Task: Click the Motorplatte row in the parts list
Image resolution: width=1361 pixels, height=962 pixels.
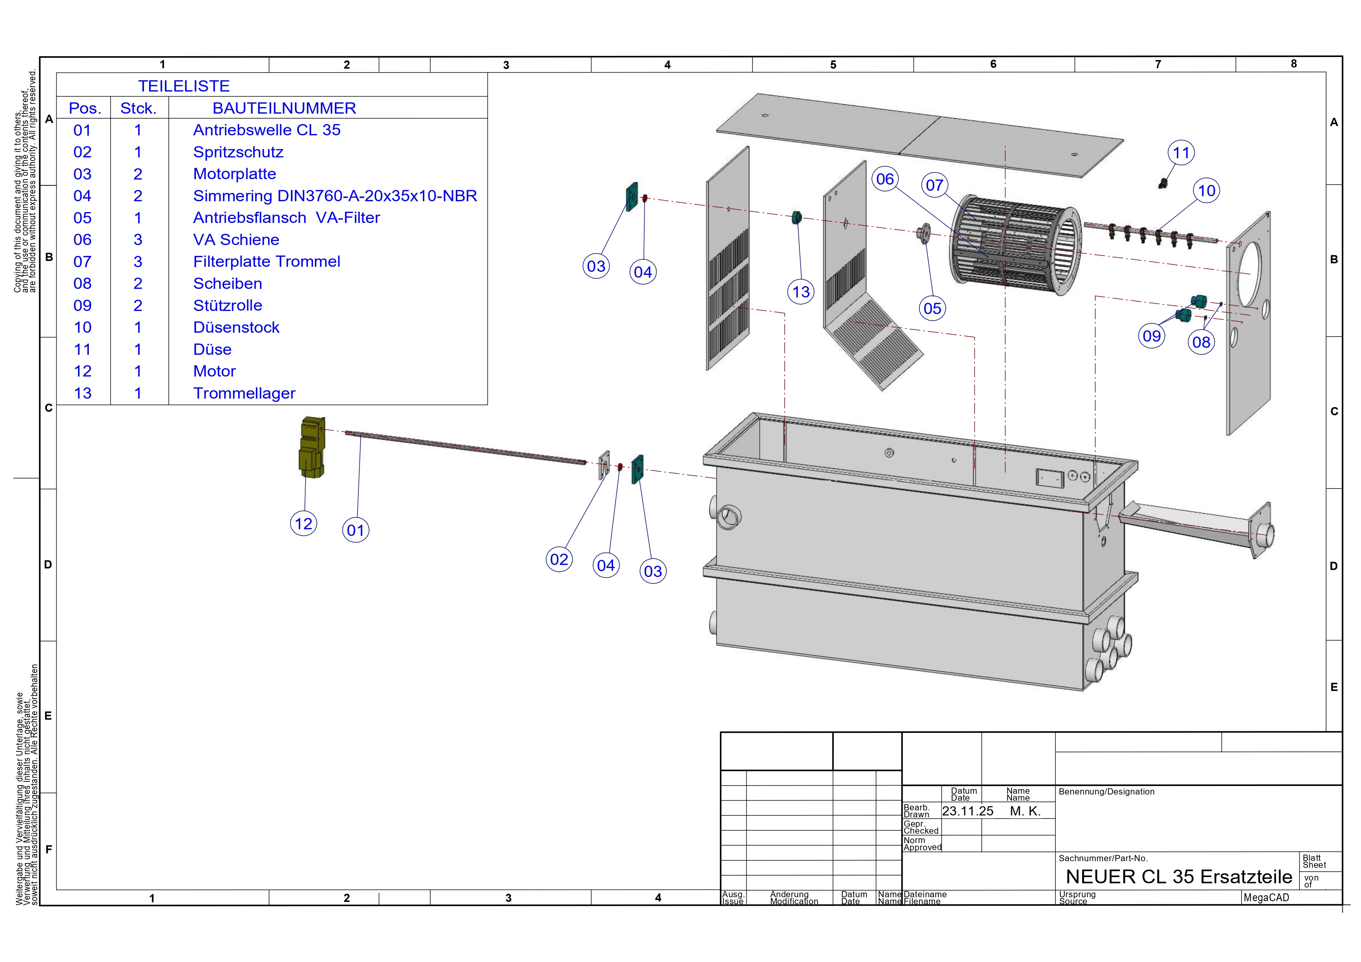Action: point(234,174)
